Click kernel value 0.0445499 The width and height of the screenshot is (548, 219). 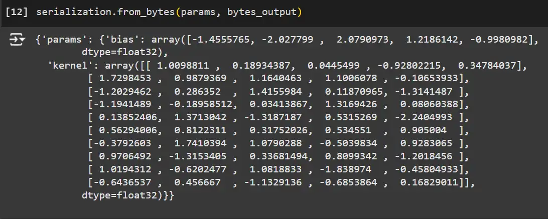pos(334,65)
